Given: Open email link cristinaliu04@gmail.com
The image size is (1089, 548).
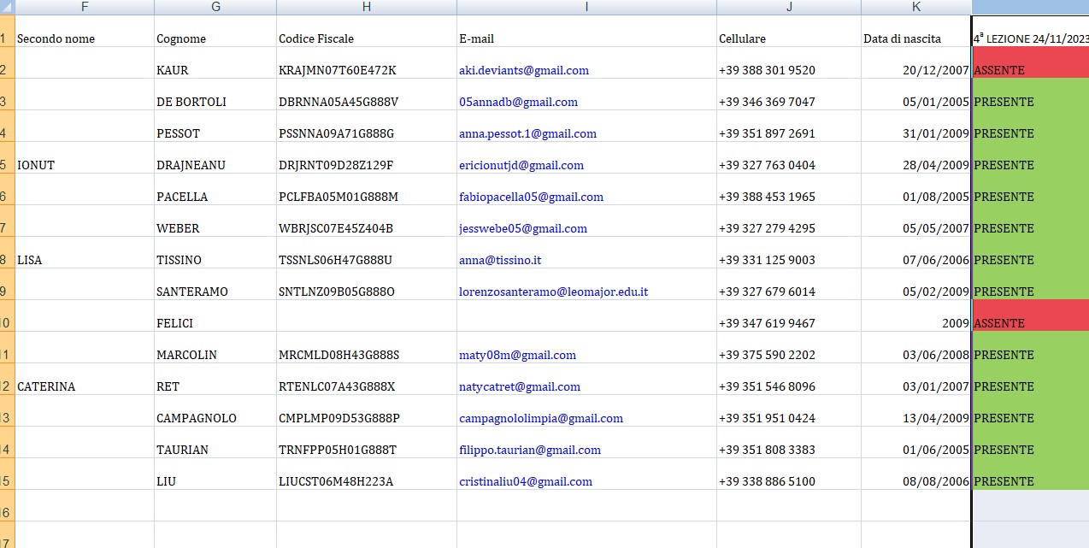Looking at the screenshot, I should pyautogui.click(x=526, y=481).
